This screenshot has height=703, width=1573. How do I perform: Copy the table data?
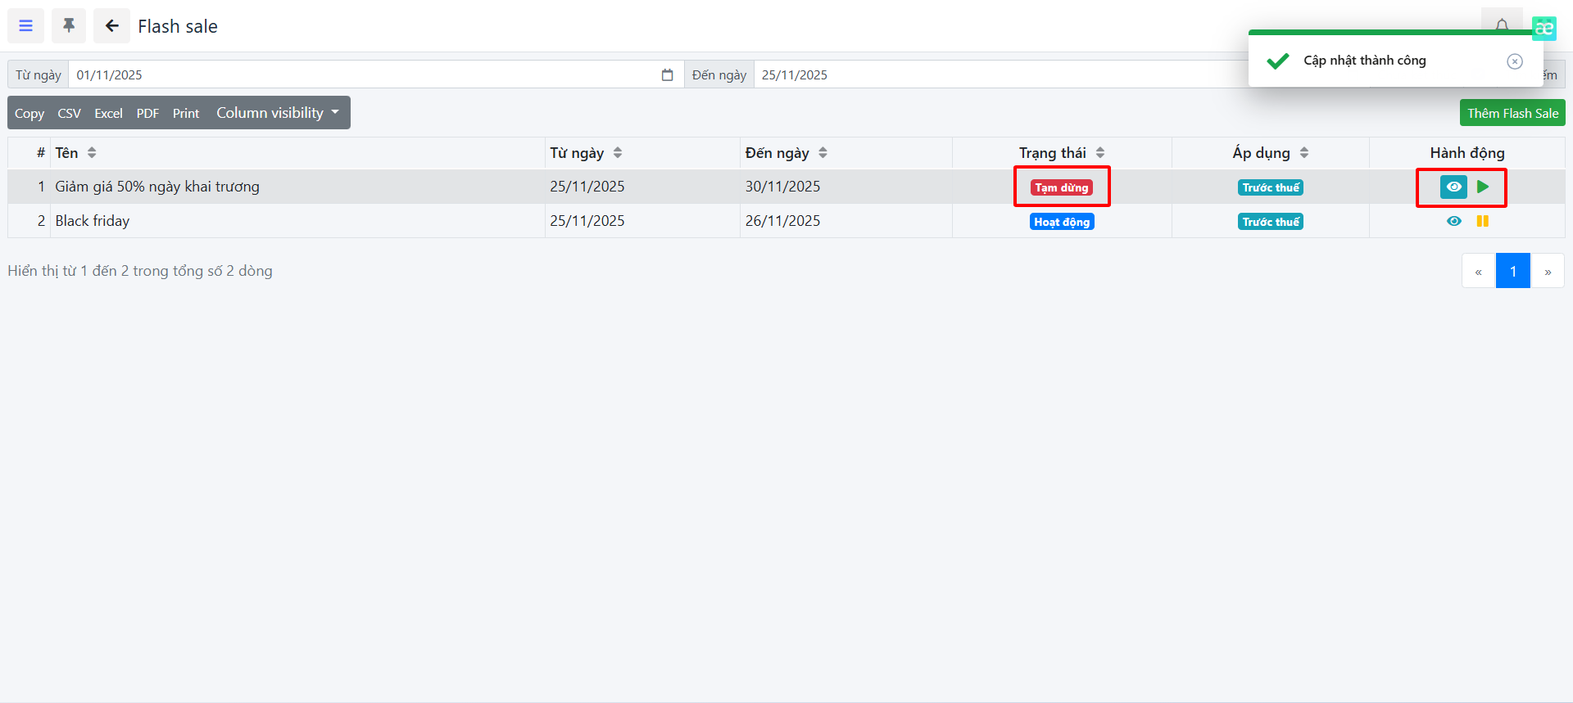(29, 114)
